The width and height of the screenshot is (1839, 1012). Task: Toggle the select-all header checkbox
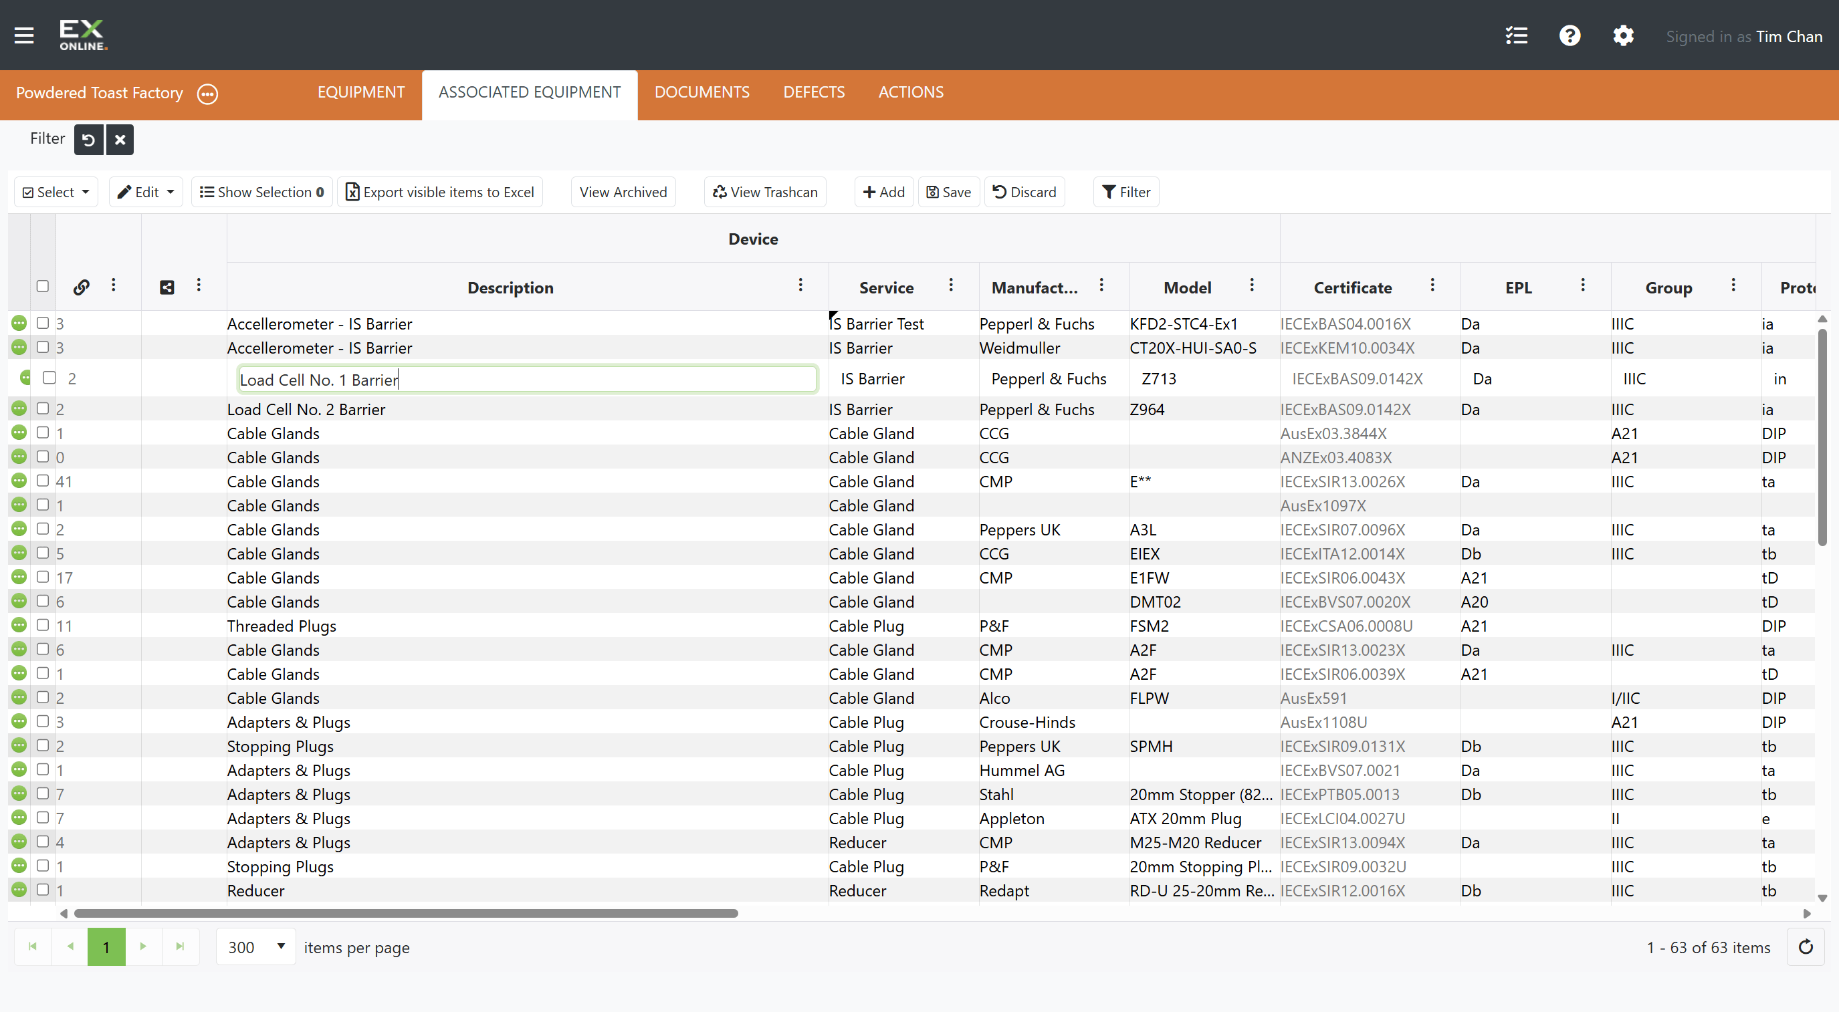[x=43, y=286]
